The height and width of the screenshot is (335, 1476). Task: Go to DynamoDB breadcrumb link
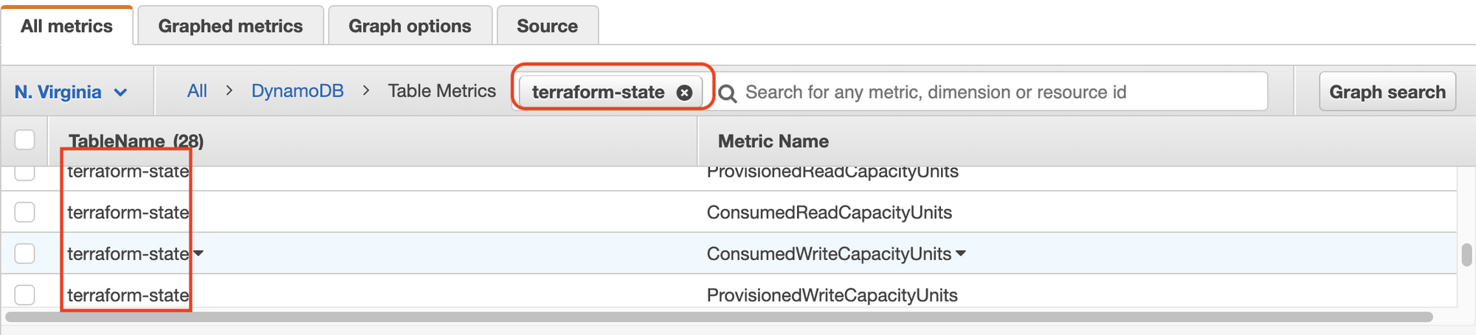[x=297, y=91]
